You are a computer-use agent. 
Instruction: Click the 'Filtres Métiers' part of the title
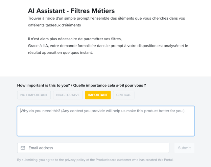coord(93,11)
